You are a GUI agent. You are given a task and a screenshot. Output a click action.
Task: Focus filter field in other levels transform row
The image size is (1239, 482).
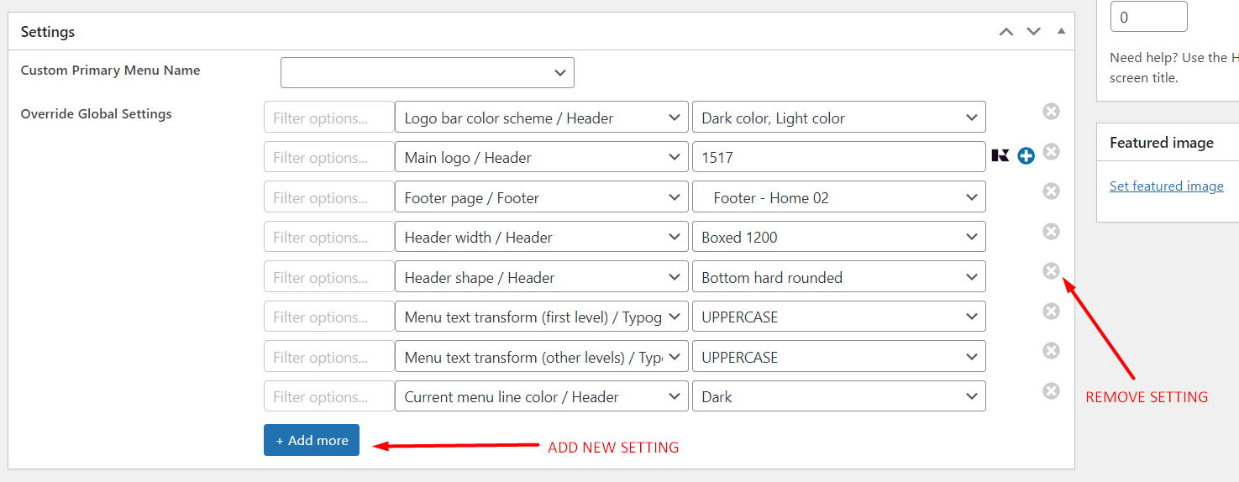click(329, 357)
